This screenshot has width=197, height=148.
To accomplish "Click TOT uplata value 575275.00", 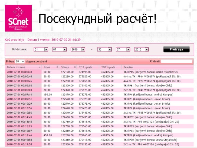I will click(85, 95).
